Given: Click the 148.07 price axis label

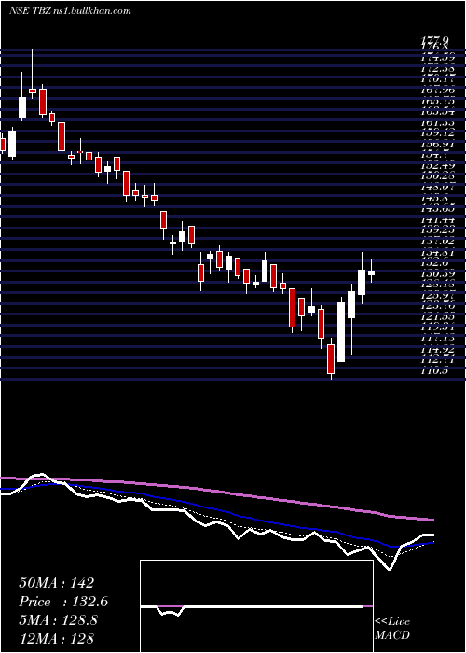Looking at the screenshot, I should tap(438, 187).
